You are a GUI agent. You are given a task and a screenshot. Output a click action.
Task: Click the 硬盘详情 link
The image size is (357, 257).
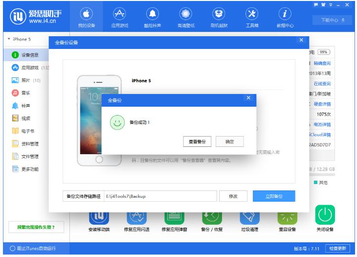click(x=322, y=104)
